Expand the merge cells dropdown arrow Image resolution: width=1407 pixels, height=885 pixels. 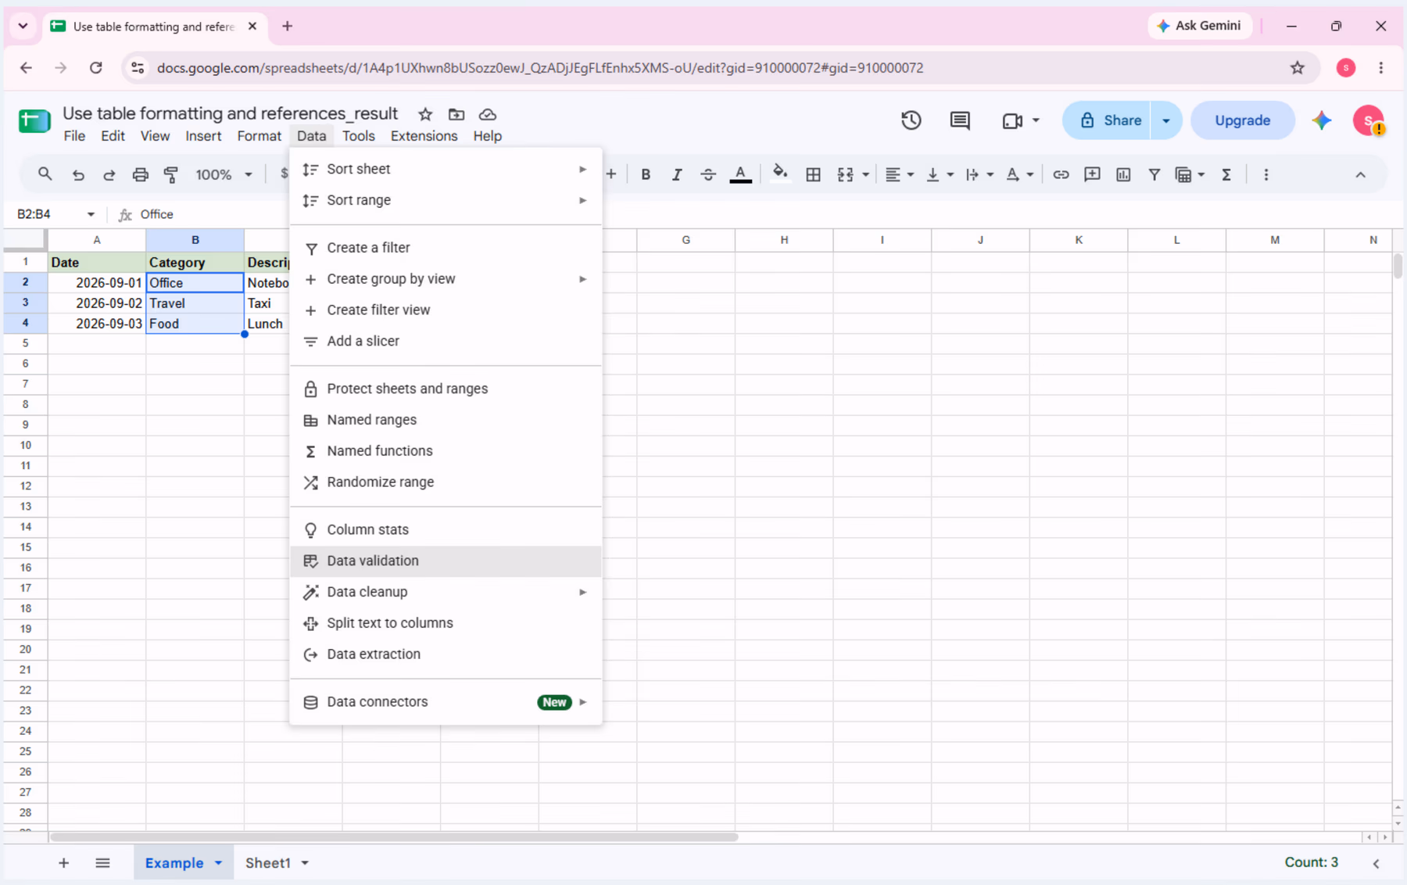pyautogui.click(x=865, y=174)
